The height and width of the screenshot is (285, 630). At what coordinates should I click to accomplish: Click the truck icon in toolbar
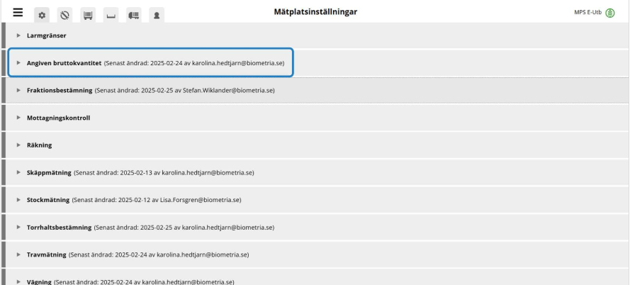[133, 14]
